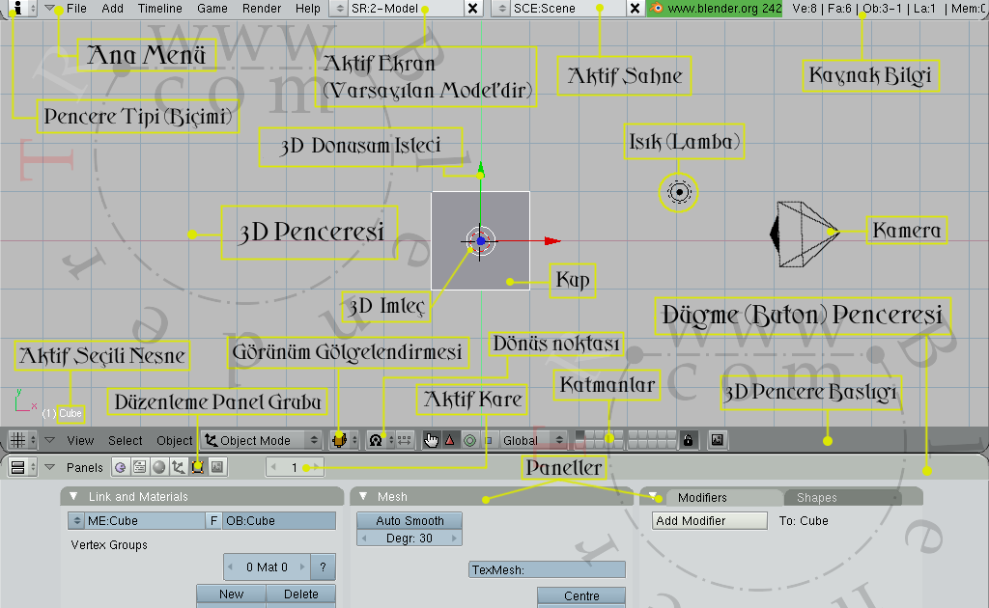This screenshot has height=608, width=989.
Task: Adjust the 0 Mat 0 number field
Action: tap(267, 567)
